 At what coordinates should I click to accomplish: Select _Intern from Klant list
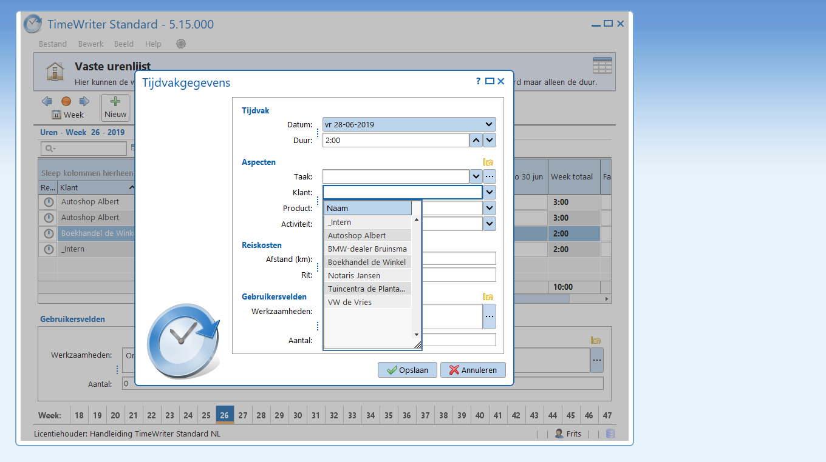(368, 223)
